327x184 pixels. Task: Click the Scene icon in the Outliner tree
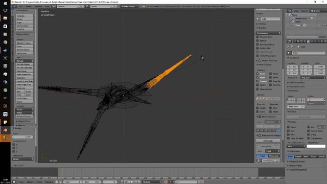pos(290,15)
